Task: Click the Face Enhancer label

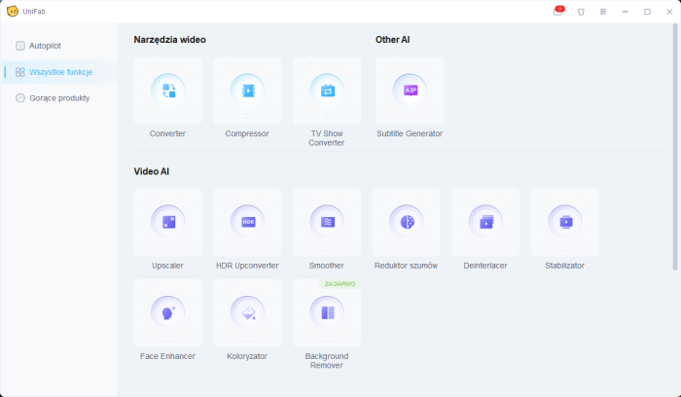Action: 167,356
